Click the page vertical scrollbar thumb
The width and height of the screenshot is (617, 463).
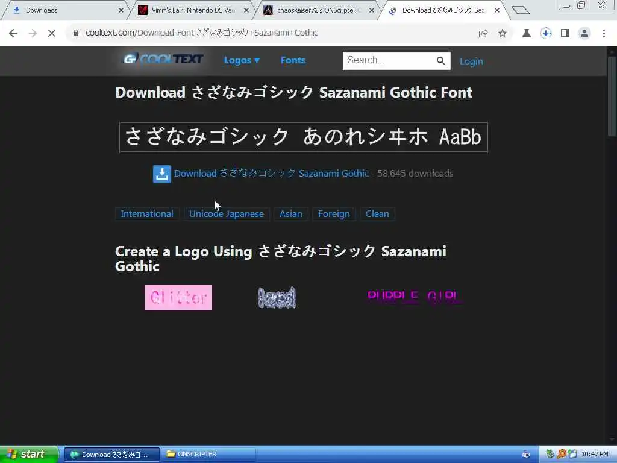coord(612,96)
